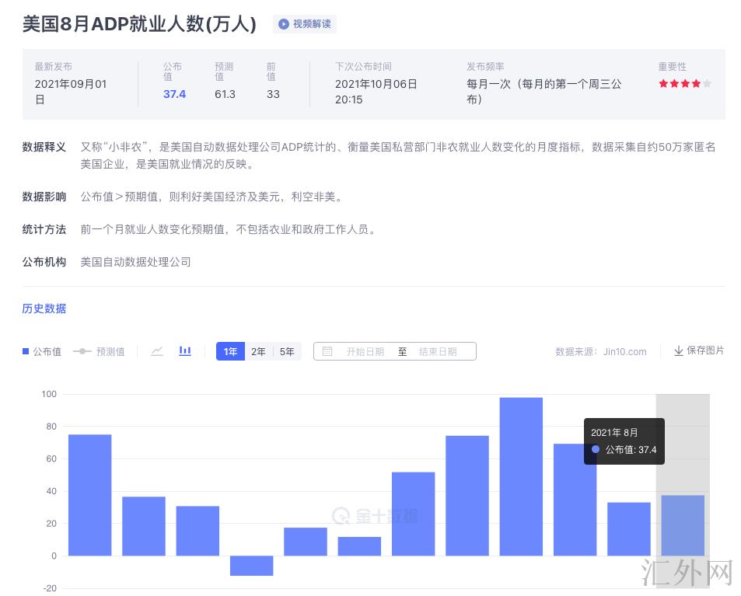Click the negative bar below zero
Viewport: 741px width, 596px height.
(x=251, y=566)
